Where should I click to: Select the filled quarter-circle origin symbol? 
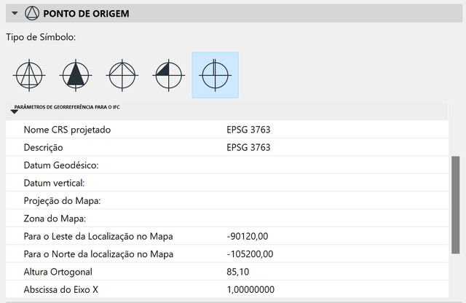pos(168,75)
